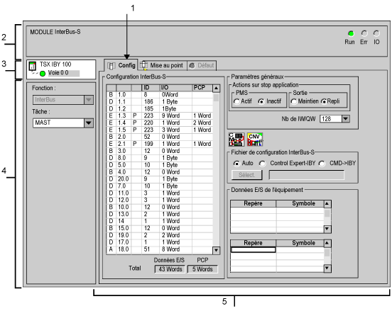Select the Repli output radio button
This screenshot has width=392, height=311.
tap(324, 101)
